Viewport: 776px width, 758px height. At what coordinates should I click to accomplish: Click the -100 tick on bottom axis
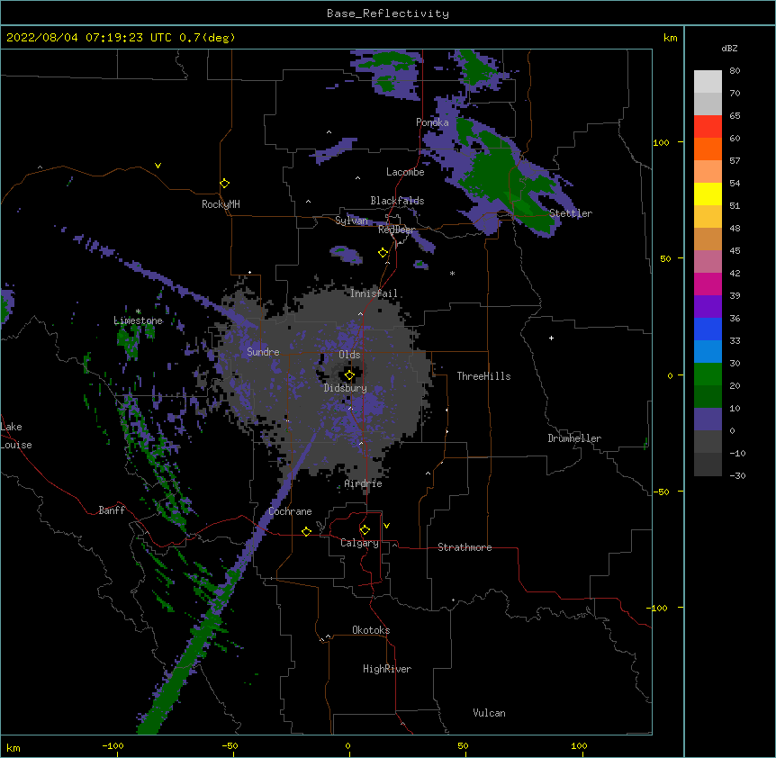113,745
